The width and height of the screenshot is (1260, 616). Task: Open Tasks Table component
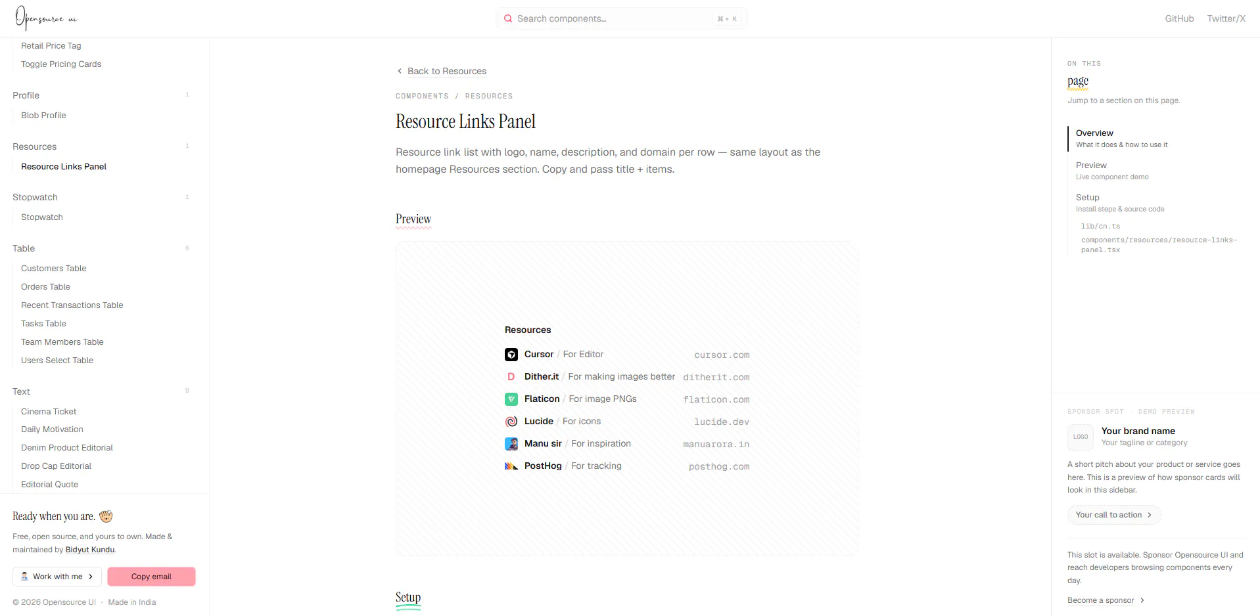coord(43,323)
